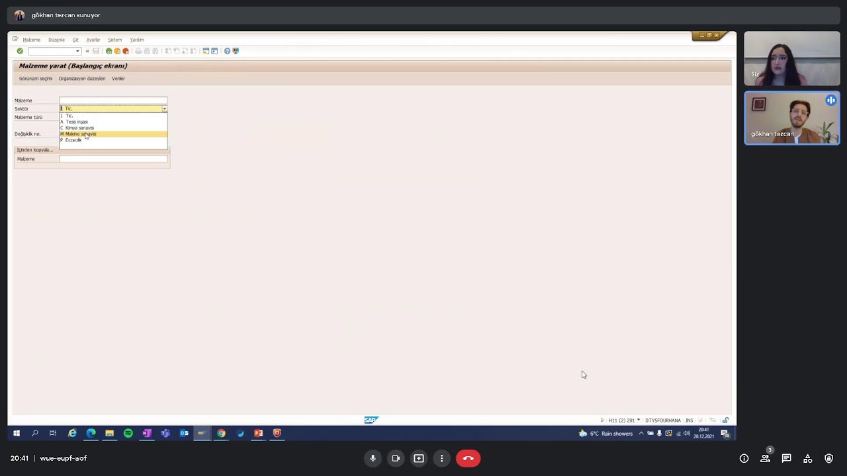Toggle the Meet camera button
The width and height of the screenshot is (847, 476).
(396, 458)
